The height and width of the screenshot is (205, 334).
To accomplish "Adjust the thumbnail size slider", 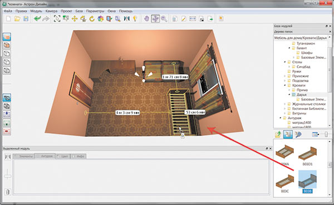I will (326, 134).
